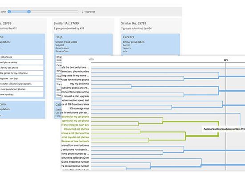Click 'portunities at BananaCom' dendrogram label

[x=75, y=158]
